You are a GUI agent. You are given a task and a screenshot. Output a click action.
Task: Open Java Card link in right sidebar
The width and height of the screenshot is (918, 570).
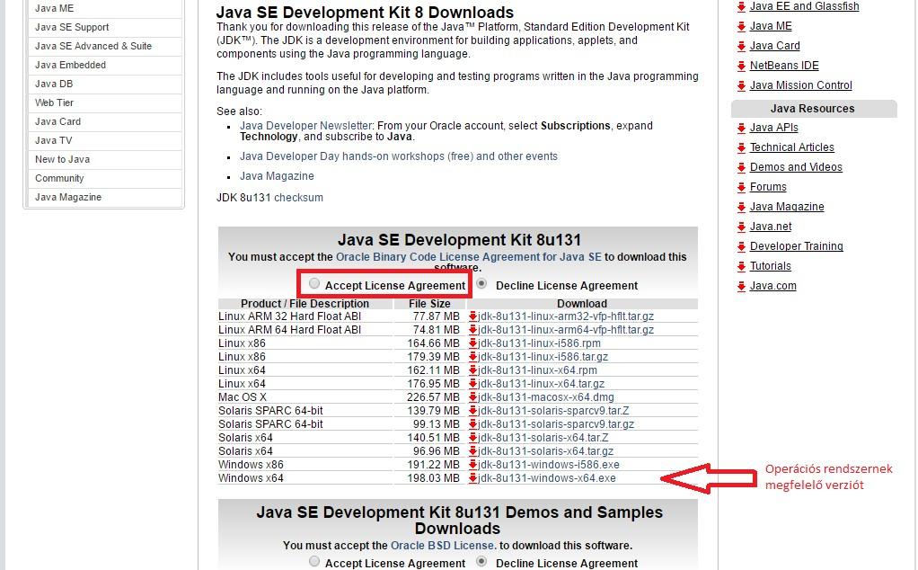(774, 46)
